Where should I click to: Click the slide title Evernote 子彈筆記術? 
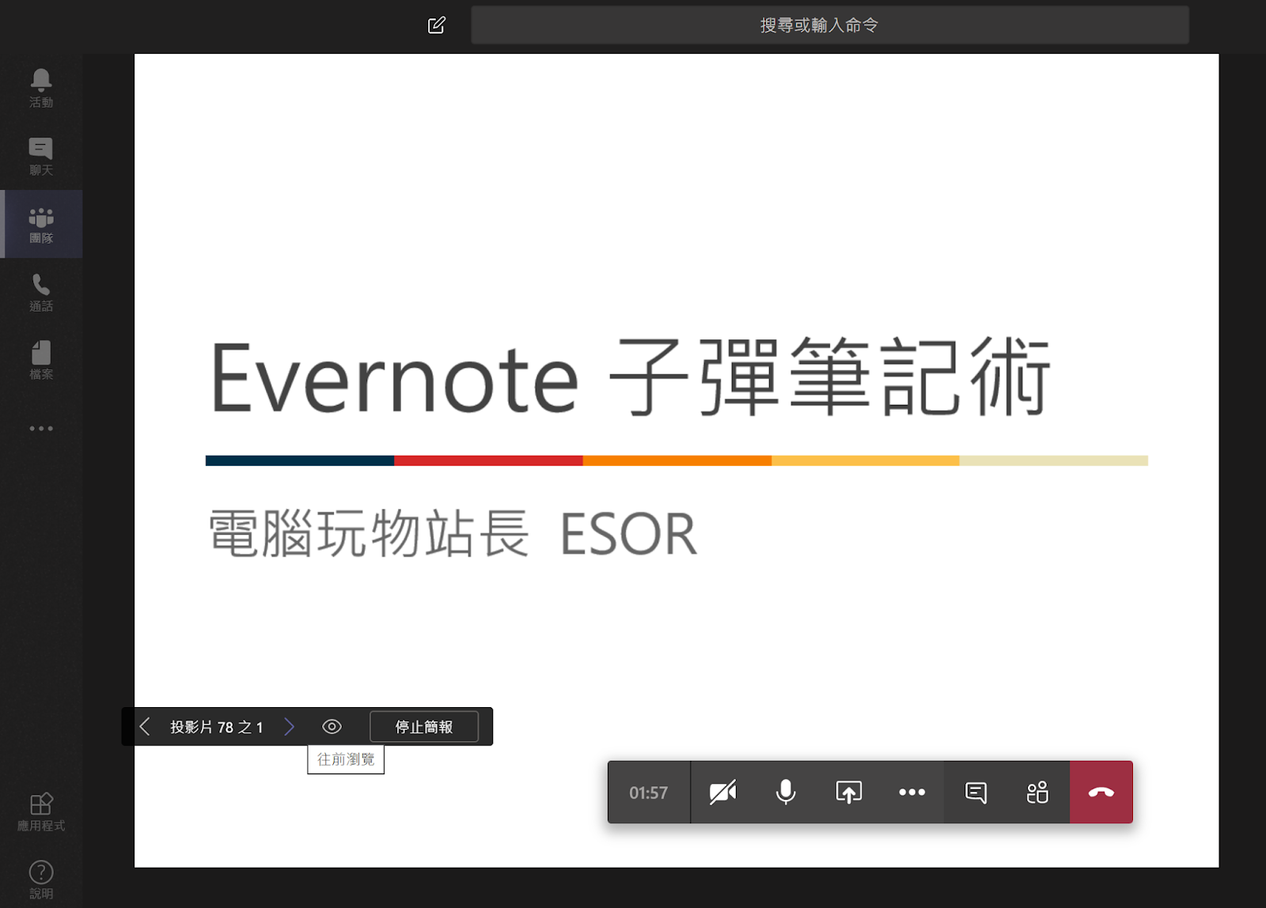(x=631, y=377)
